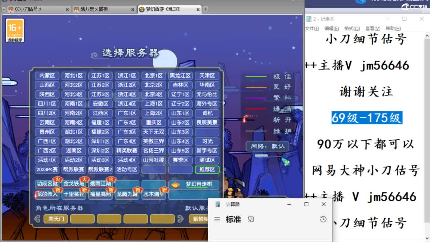Click the Notepad line 90万以下都可以
The image size is (430, 242).
click(x=365, y=144)
